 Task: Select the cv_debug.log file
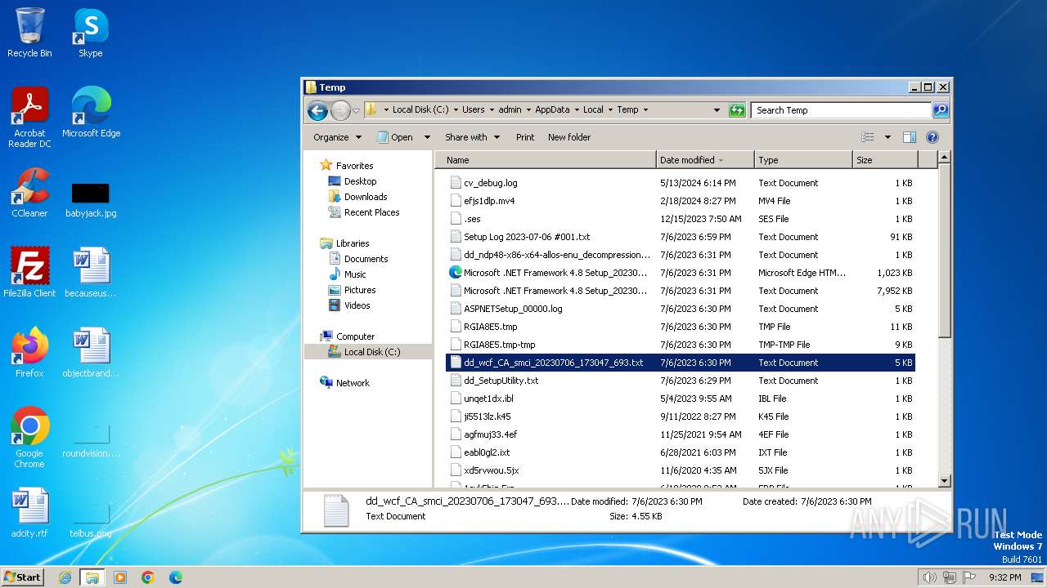coord(680,183)
